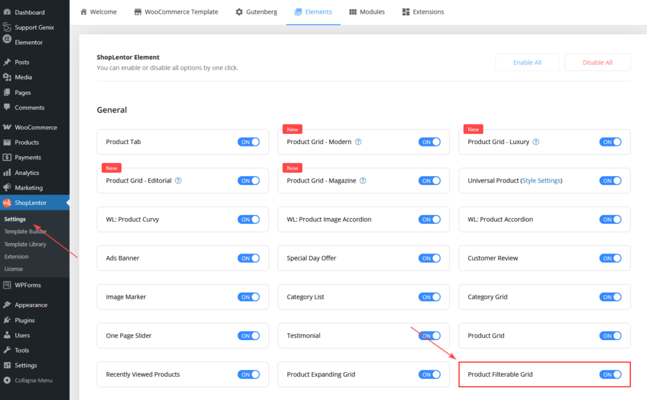Turn off the Ads Banner switch
The image size is (647, 400).
(248, 258)
